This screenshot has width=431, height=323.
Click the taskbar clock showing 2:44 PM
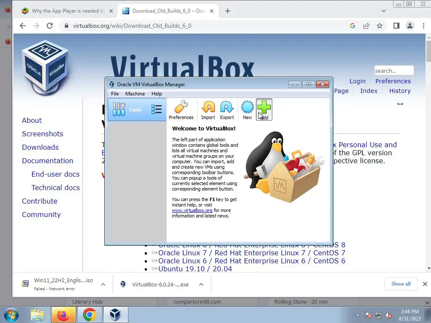pyautogui.click(x=410, y=315)
